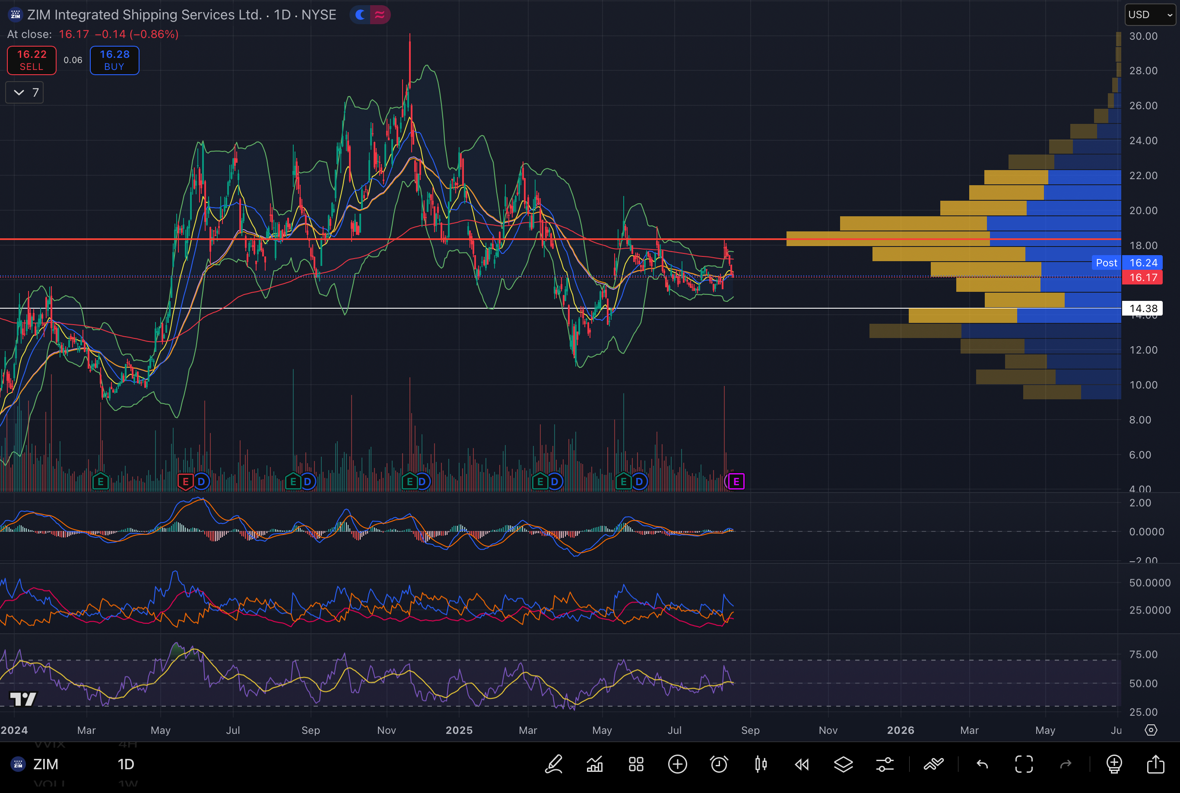This screenshot has height=793, width=1180.
Task: Click the bar replay rewind icon
Action: point(802,764)
